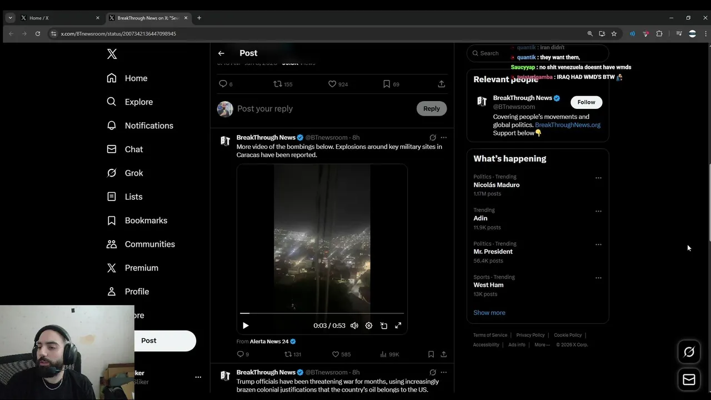Viewport: 711px width, 400px height.
Task: Open Bookmarks in the sidebar
Action: coord(137,221)
